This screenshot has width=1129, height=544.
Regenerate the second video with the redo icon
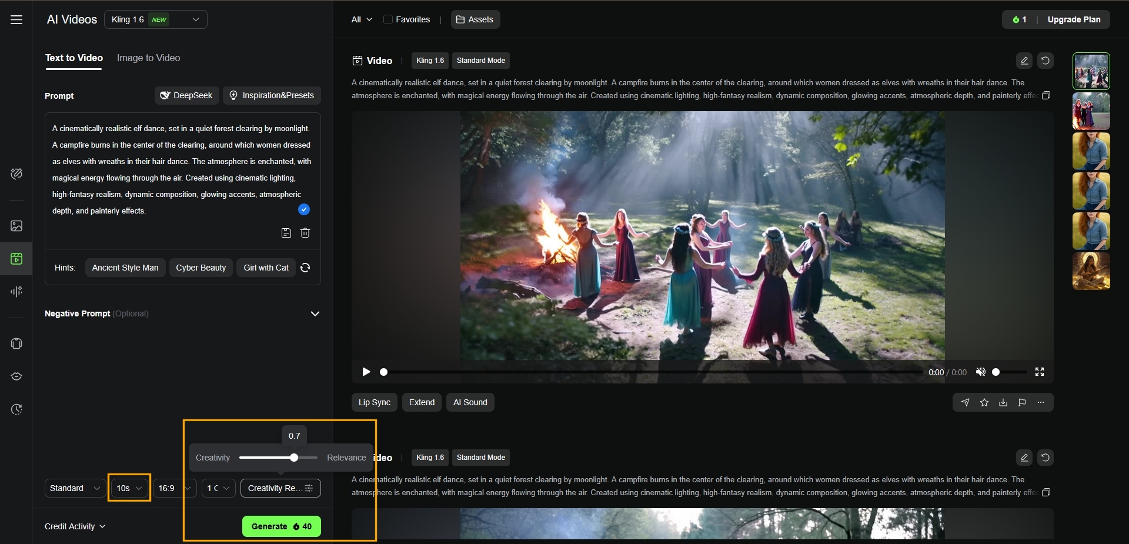(1046, 458)
